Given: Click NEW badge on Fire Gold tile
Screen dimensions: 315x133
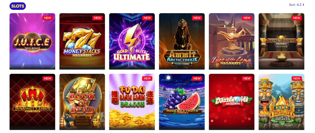Looking at the screenshot, I should (x=297, y=79).
